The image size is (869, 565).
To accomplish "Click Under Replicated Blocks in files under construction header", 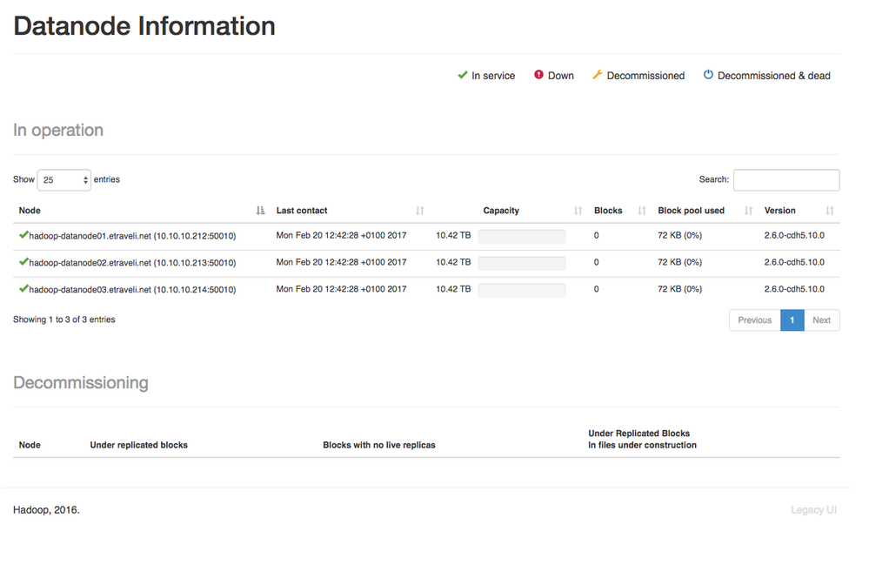I will coord(642,439).
